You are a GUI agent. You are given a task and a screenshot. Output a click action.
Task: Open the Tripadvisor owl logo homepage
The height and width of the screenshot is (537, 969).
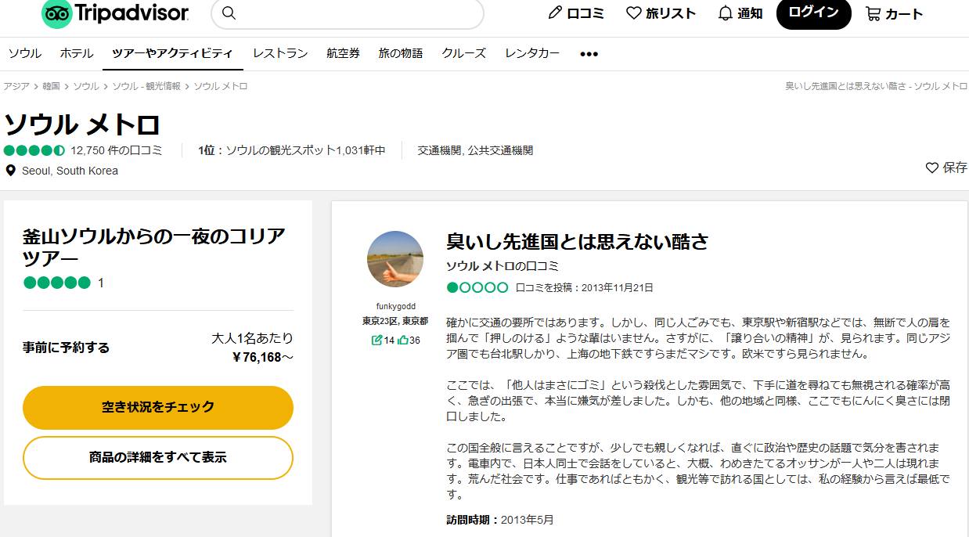pyautogui.click(x=115, y=13)
